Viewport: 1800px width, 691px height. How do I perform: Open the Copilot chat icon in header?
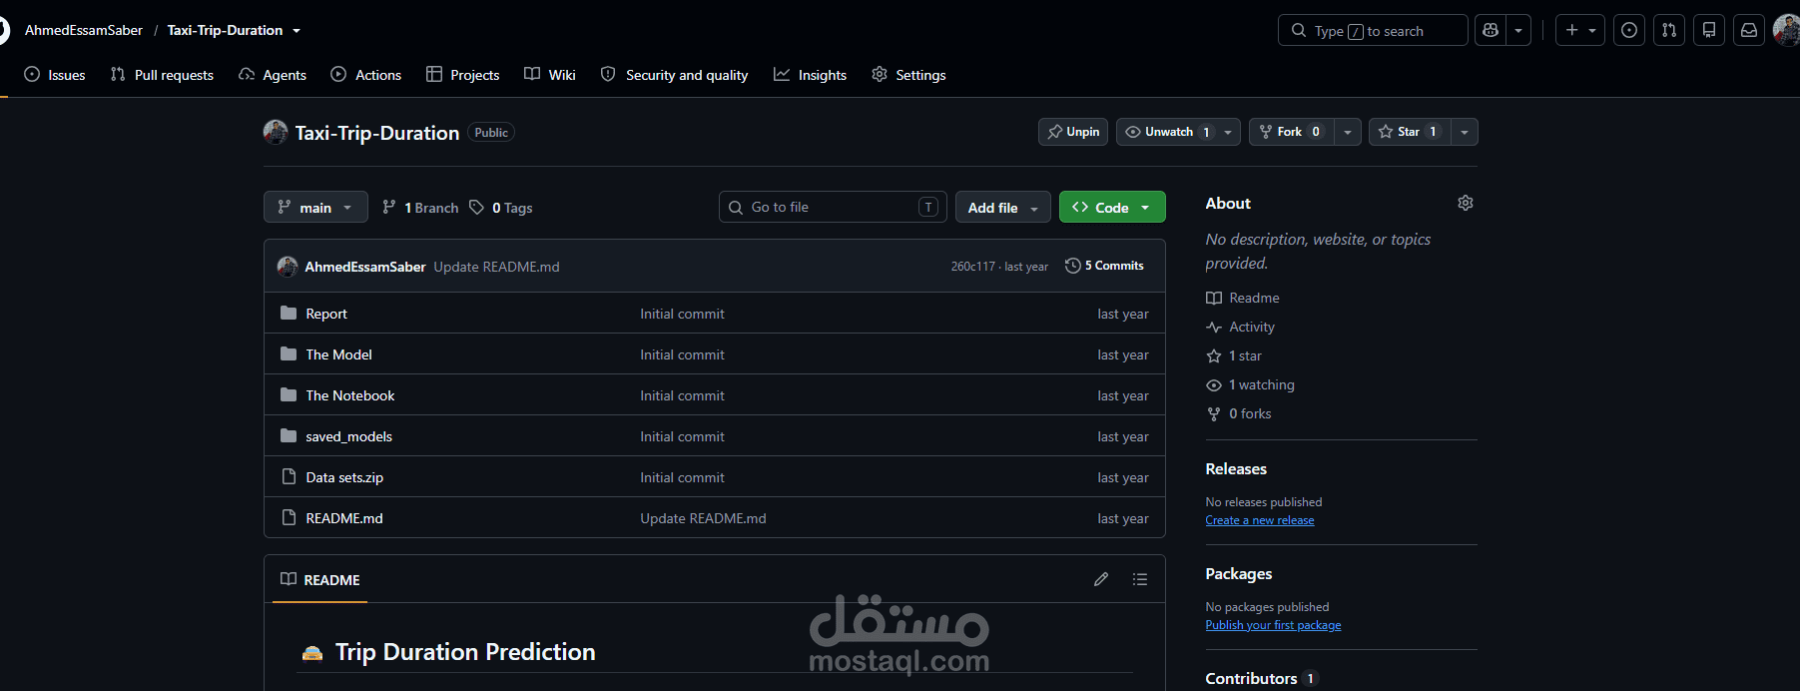(1491, 31)
